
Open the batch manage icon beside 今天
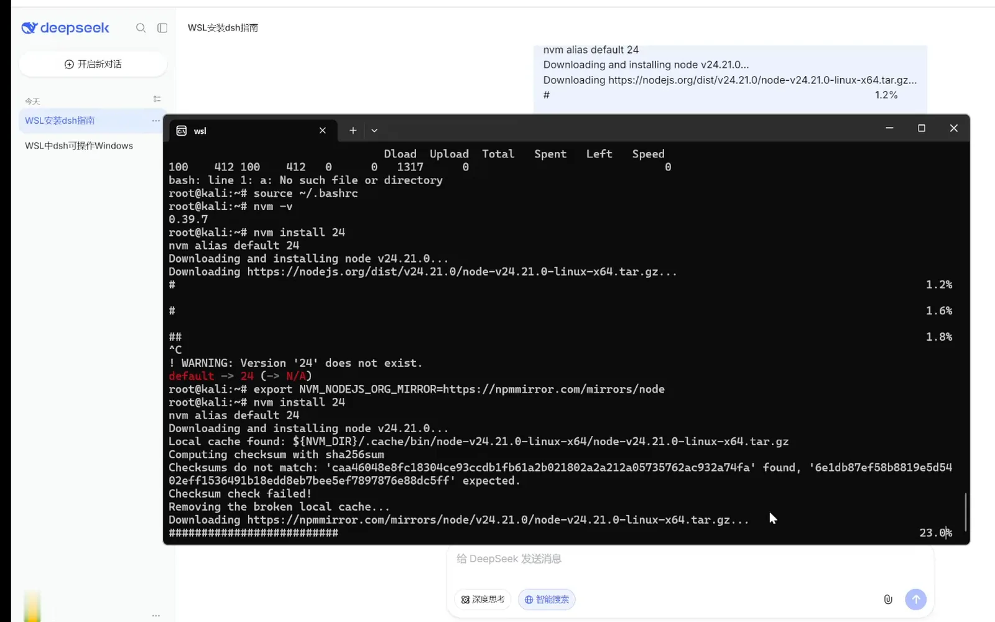coord(157,99)
